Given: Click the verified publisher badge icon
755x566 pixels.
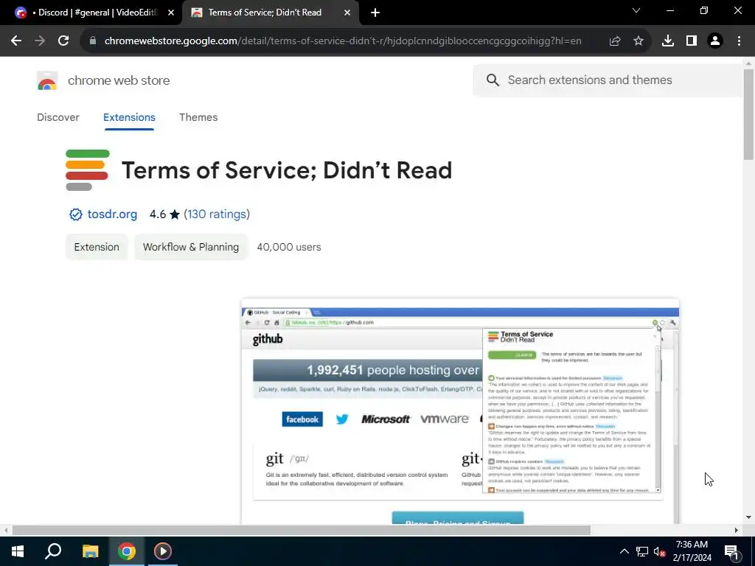Looking at the screenshot, I should (x=76, y=214).
